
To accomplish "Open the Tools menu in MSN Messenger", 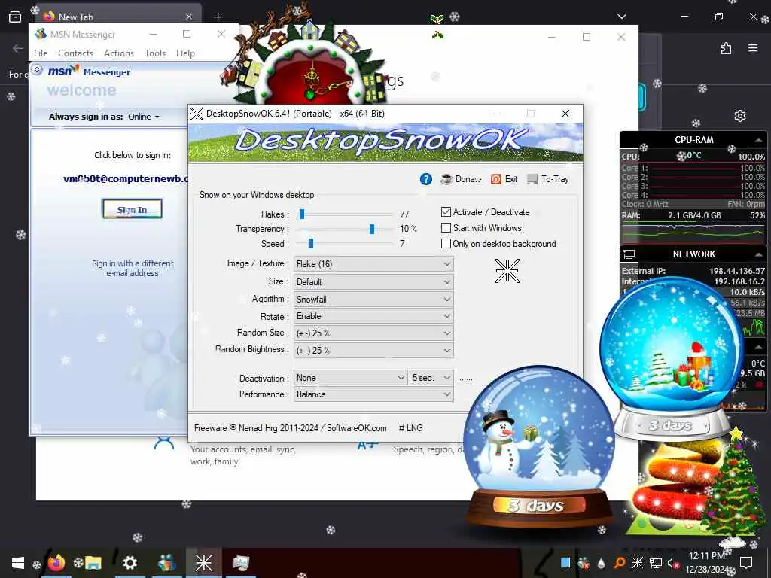I will click(x=155, y=53).
